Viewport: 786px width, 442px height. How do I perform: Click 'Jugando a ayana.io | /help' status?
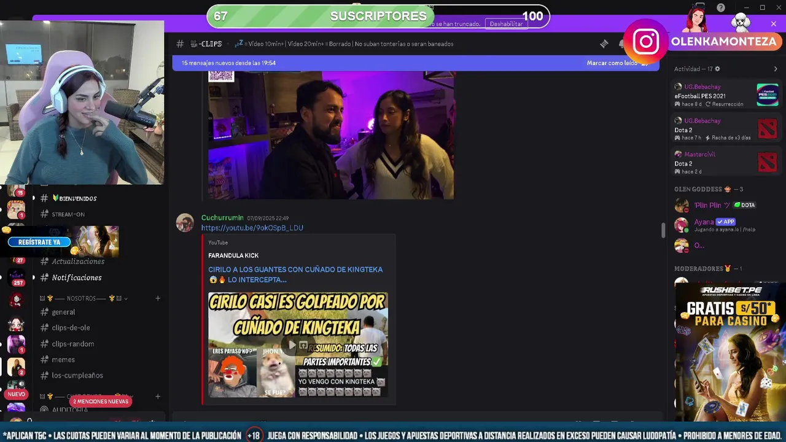[725, 230]
